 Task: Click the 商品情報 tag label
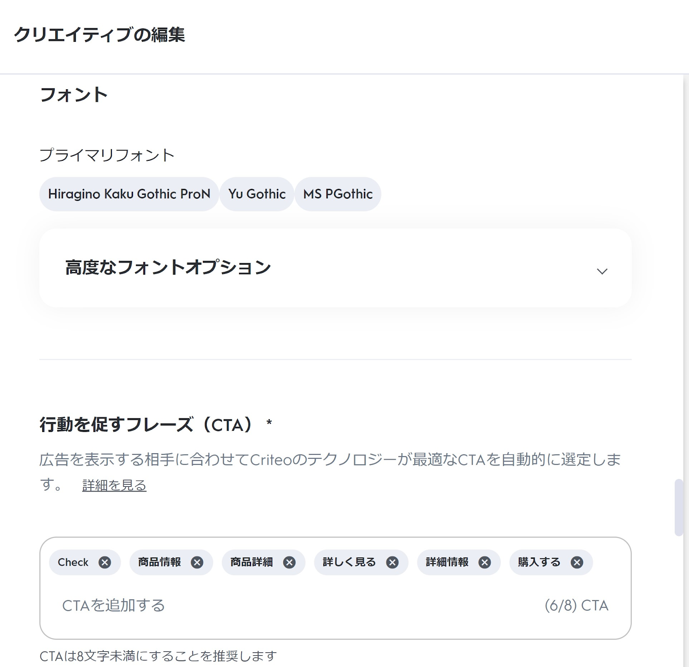click(x=159, y=562)
